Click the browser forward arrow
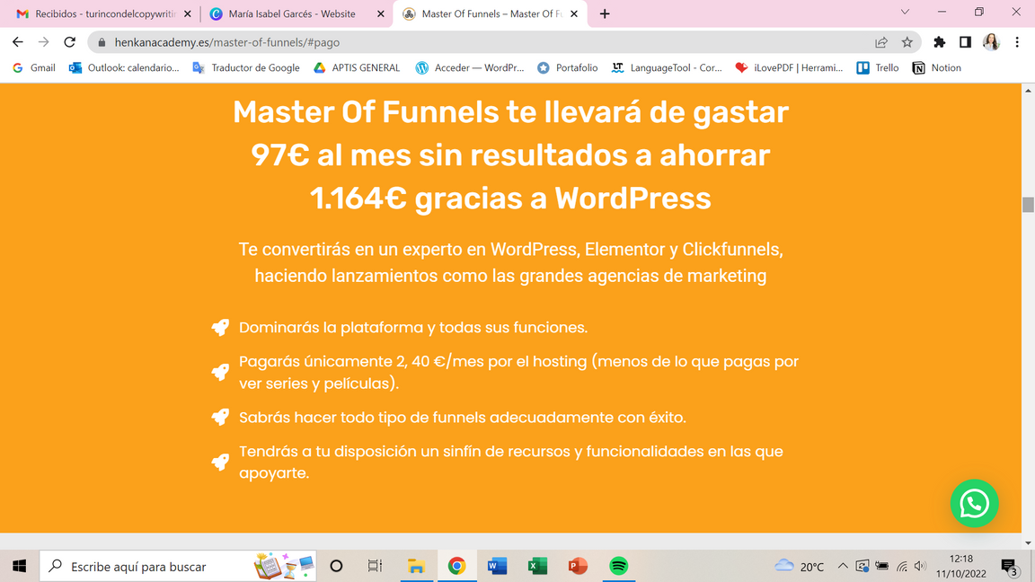The height and width of the screenshot is (582, 1035). [x=43, y=42]
